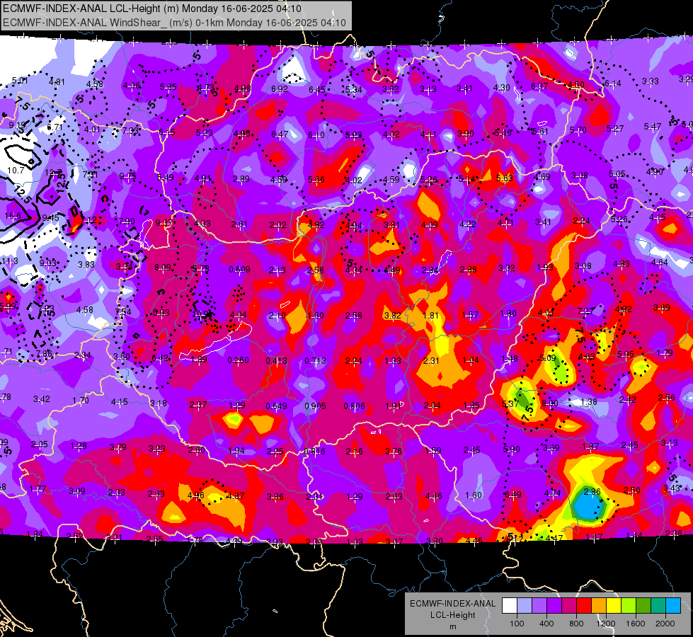
Task: Click the wind shear value 5.47
Action: (653, 127)
